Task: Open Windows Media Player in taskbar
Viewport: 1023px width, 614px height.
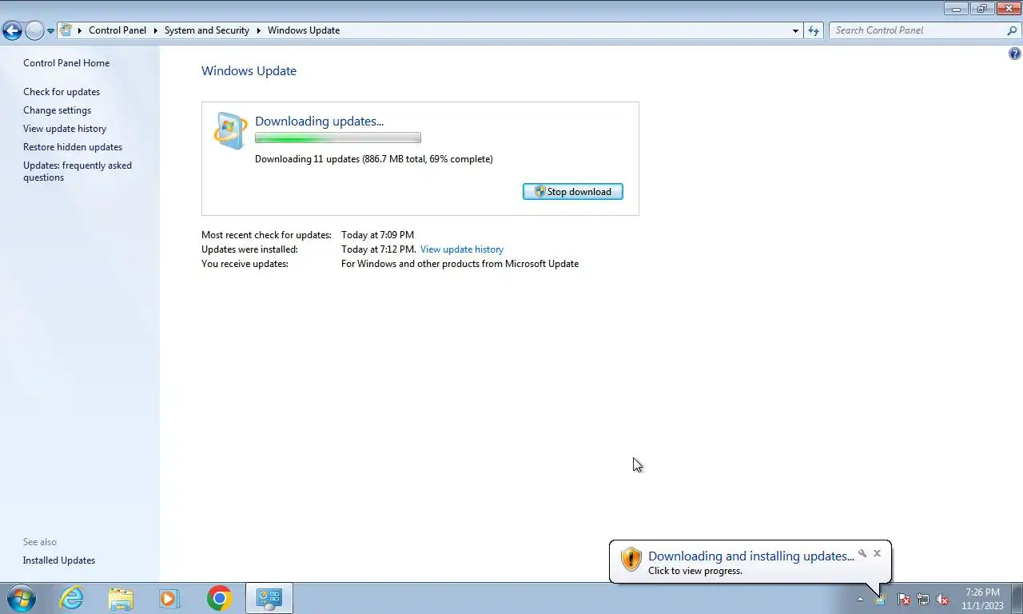Action: pos(169,598)
